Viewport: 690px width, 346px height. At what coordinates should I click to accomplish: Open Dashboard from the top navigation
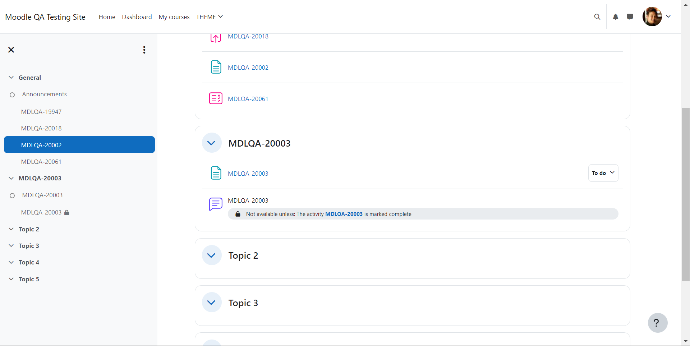(x=137, y=17)
